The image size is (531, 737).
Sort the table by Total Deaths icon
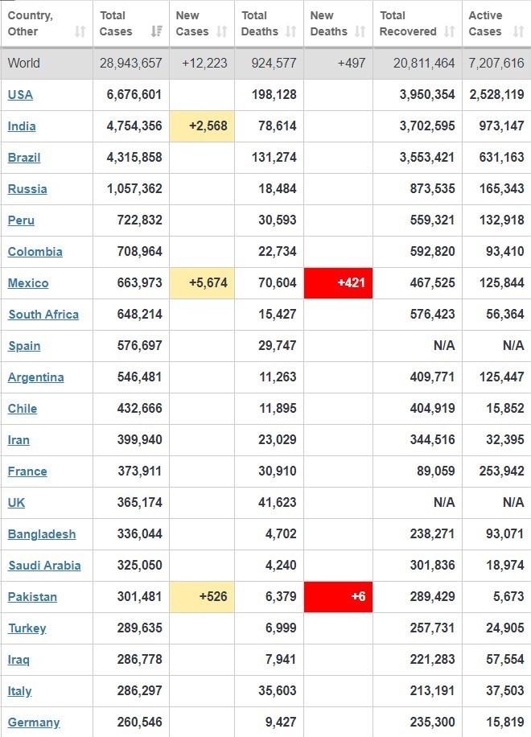(290, 31)
